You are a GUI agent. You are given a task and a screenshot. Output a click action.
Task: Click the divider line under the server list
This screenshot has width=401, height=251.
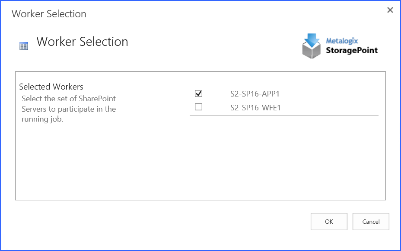pyautogui.click(x=284, y=116)
